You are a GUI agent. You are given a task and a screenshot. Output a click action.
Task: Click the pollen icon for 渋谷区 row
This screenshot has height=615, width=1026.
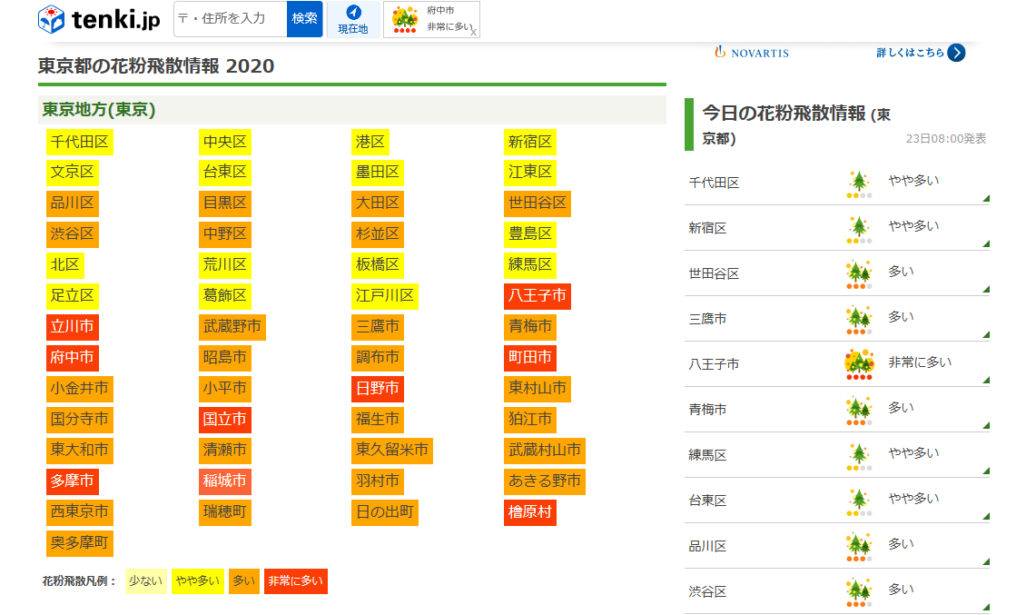pyautogui.click(x=858, y=591)
